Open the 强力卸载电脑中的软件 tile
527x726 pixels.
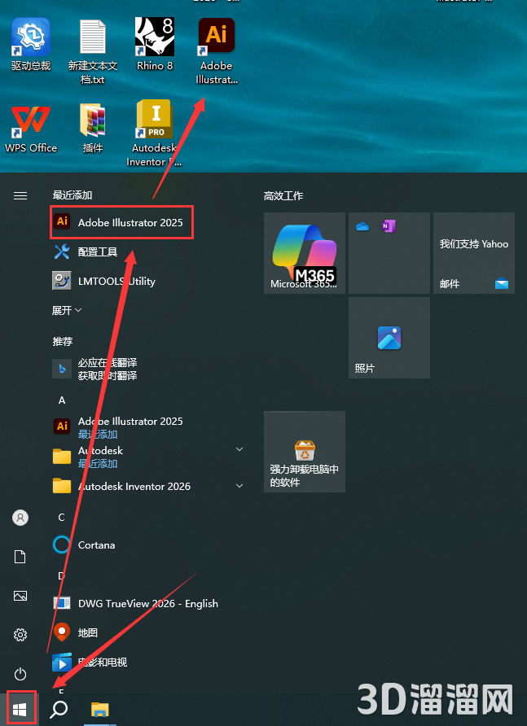tap(305, 452)
